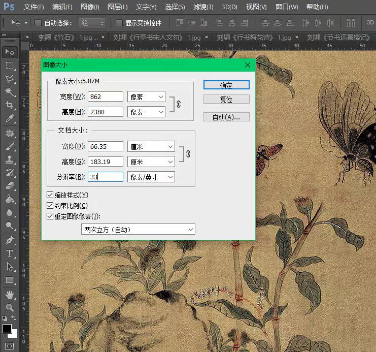376x352 pixels.
Task: Uncheck 重定图像像素 checkbox
Action: click(x=50, y=216)
